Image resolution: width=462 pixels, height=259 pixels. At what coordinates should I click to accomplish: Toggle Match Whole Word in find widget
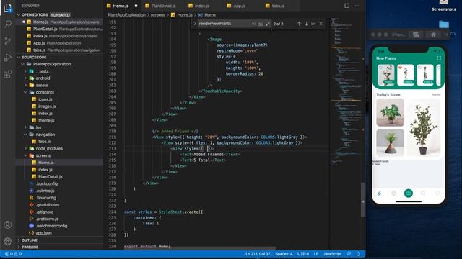(261, 24)
